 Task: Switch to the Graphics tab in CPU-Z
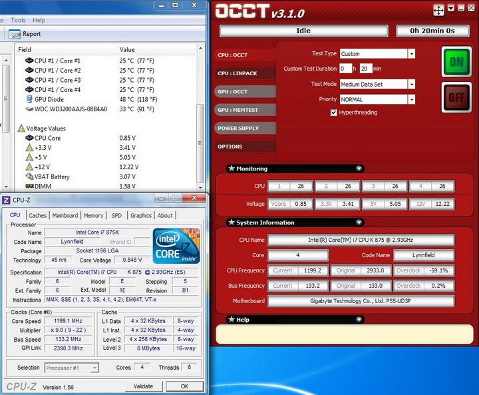coord(141,215)
